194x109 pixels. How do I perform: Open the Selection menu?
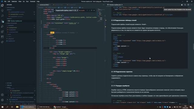point(14,2)
